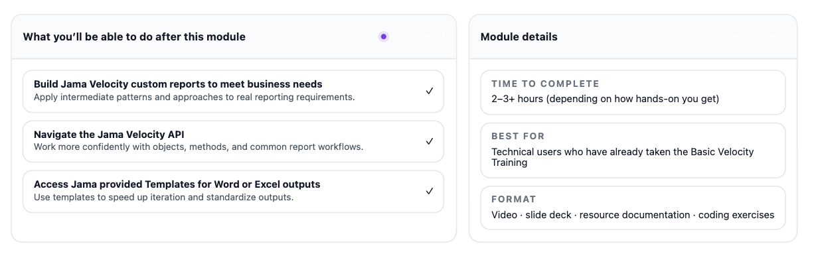Click the 'What you'll be able to do' heading
This screenshot has height=264, width=814.
[x=134, y=37]
